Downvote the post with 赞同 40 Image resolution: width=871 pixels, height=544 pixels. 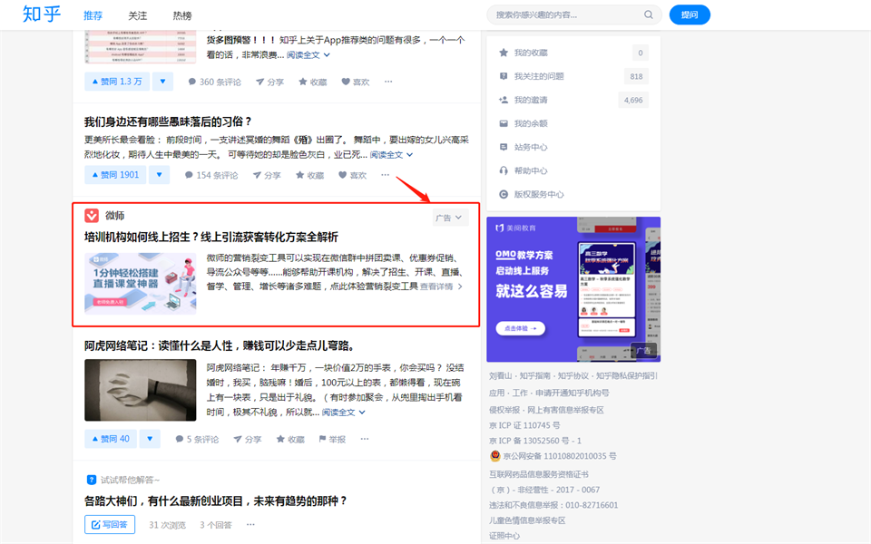click(x=150, y=439)
